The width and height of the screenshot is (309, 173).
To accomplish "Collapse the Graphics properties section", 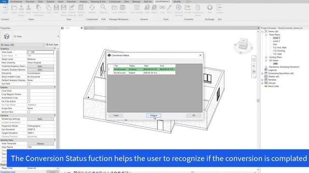I will tap(55, 49).
